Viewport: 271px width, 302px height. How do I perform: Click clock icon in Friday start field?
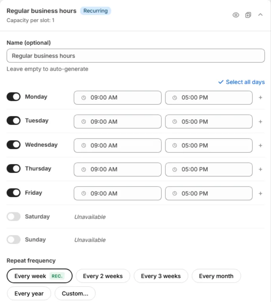tap(83, 193)
